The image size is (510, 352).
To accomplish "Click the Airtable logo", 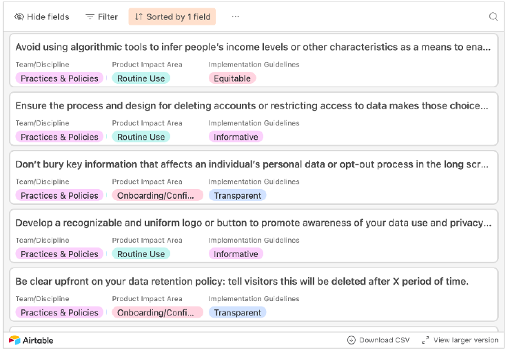I will tap(31, 340).
